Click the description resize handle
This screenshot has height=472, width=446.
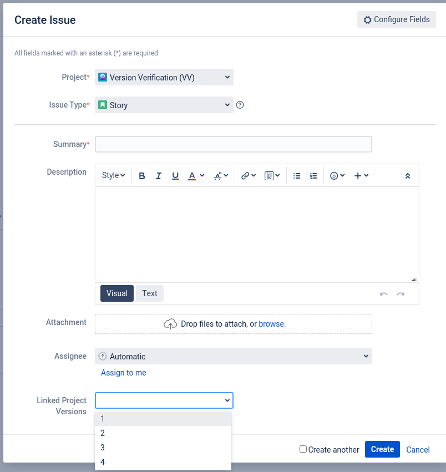click(x=415, y=278)
